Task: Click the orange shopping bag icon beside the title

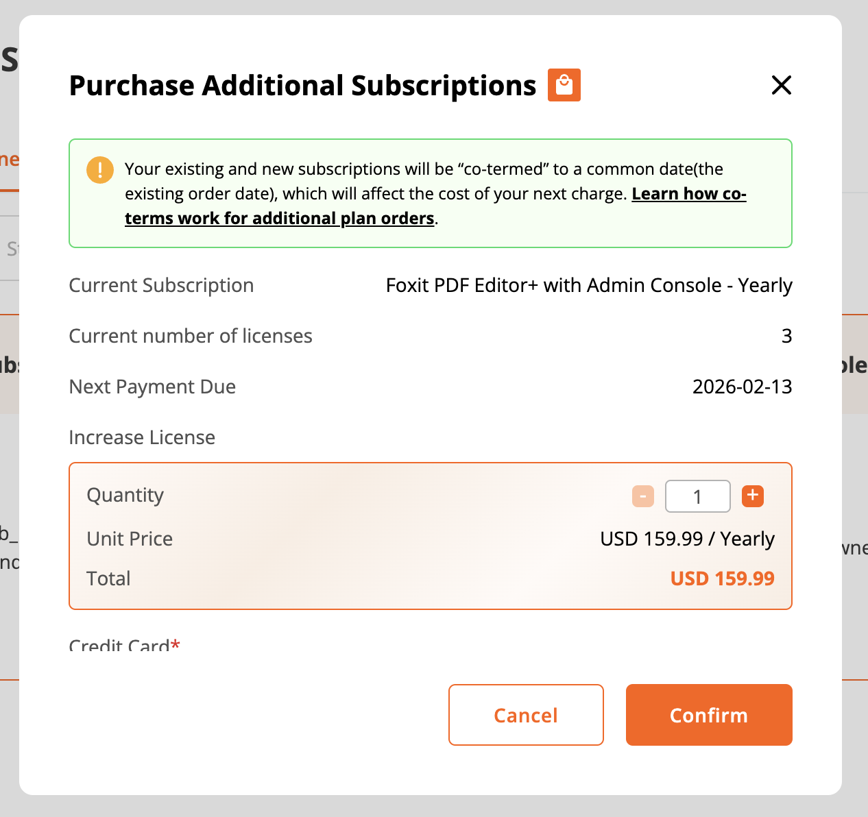Action: (564, 85)
